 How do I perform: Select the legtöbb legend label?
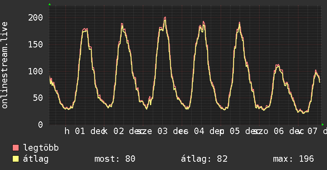coord(41,148)
